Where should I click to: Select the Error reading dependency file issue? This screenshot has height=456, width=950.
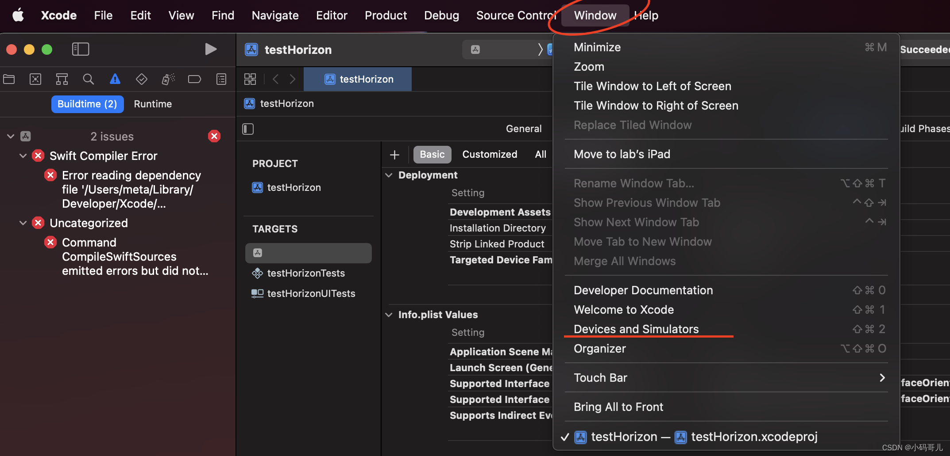click(x=131, y=190)
